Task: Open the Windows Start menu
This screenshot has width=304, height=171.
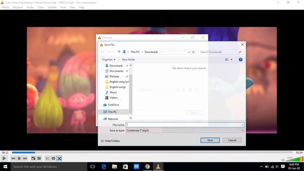Action: pyautogui.click(x=5, y=167)
